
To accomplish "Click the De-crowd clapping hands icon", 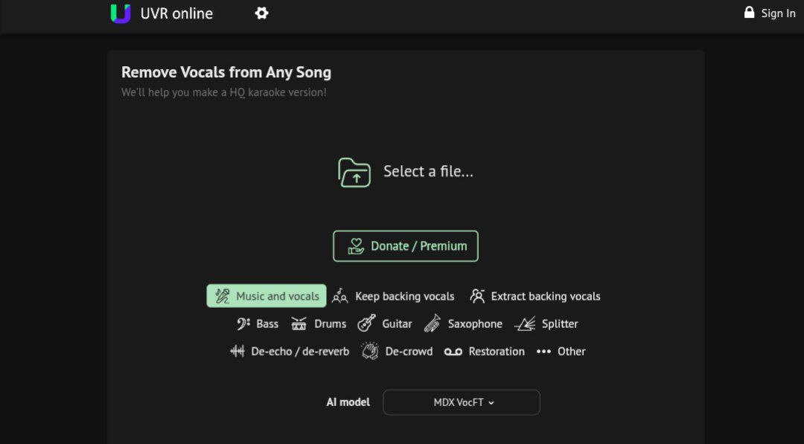I will 370,351.
